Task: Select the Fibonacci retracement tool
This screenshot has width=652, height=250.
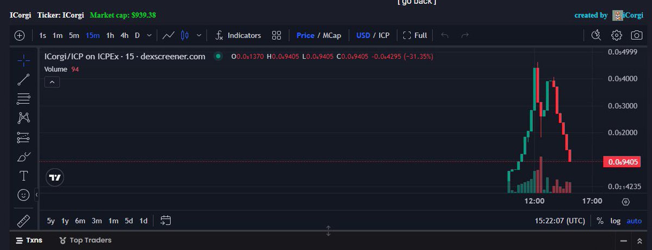Action: coord(23,99)
